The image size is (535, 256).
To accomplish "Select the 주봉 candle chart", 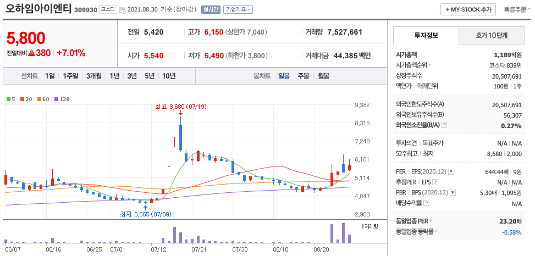I will (304, 76).
